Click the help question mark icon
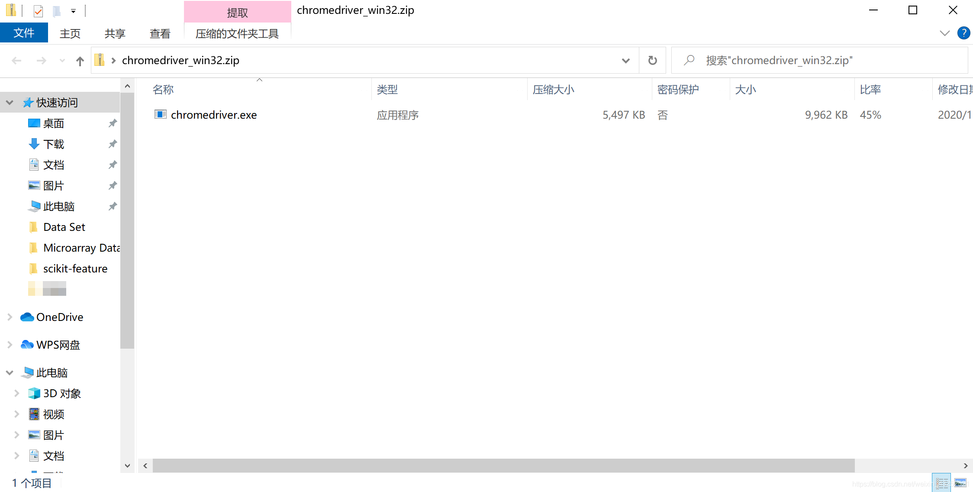The height and width of the screenshot is (492, 973). tap(963, 33)
